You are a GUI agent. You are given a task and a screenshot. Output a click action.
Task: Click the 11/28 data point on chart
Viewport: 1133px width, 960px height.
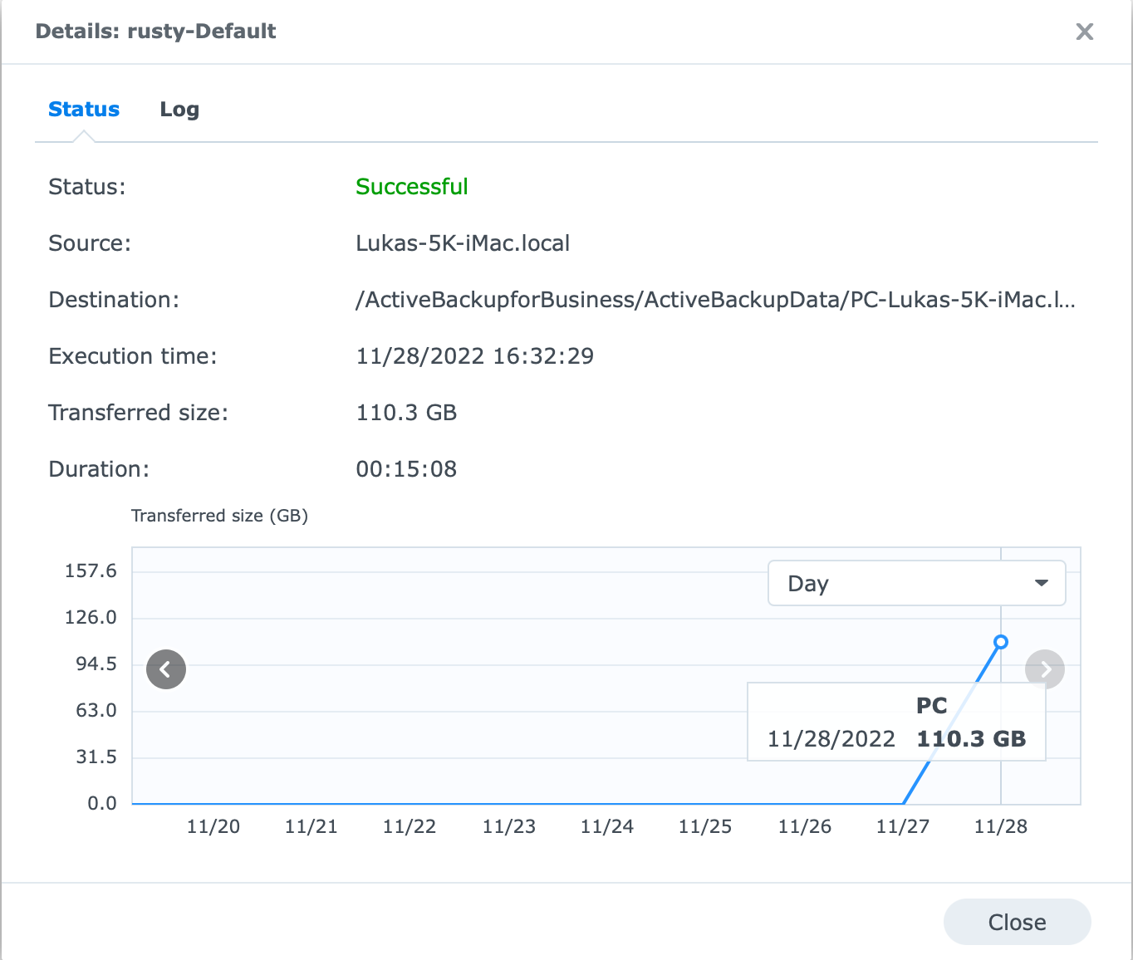[x=1001, y=642]
